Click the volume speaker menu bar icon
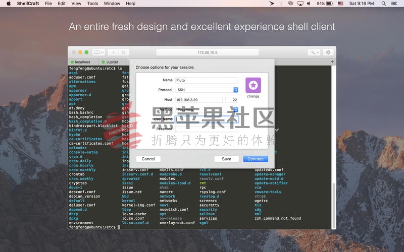The width and height of the screenshot is (404, 252). (x=309, y=4)
